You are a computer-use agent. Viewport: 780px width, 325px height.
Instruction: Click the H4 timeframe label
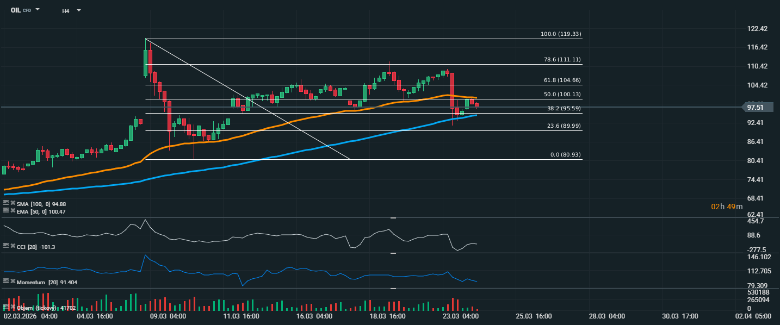(x=65, y=10)
